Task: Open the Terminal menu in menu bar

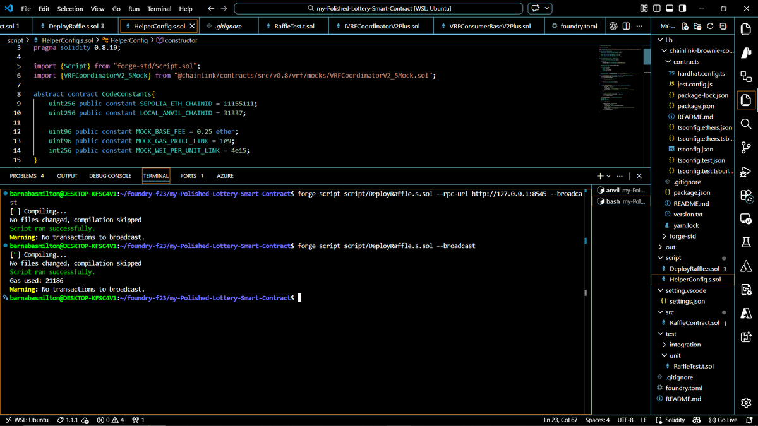Action: tap(159, 9)
